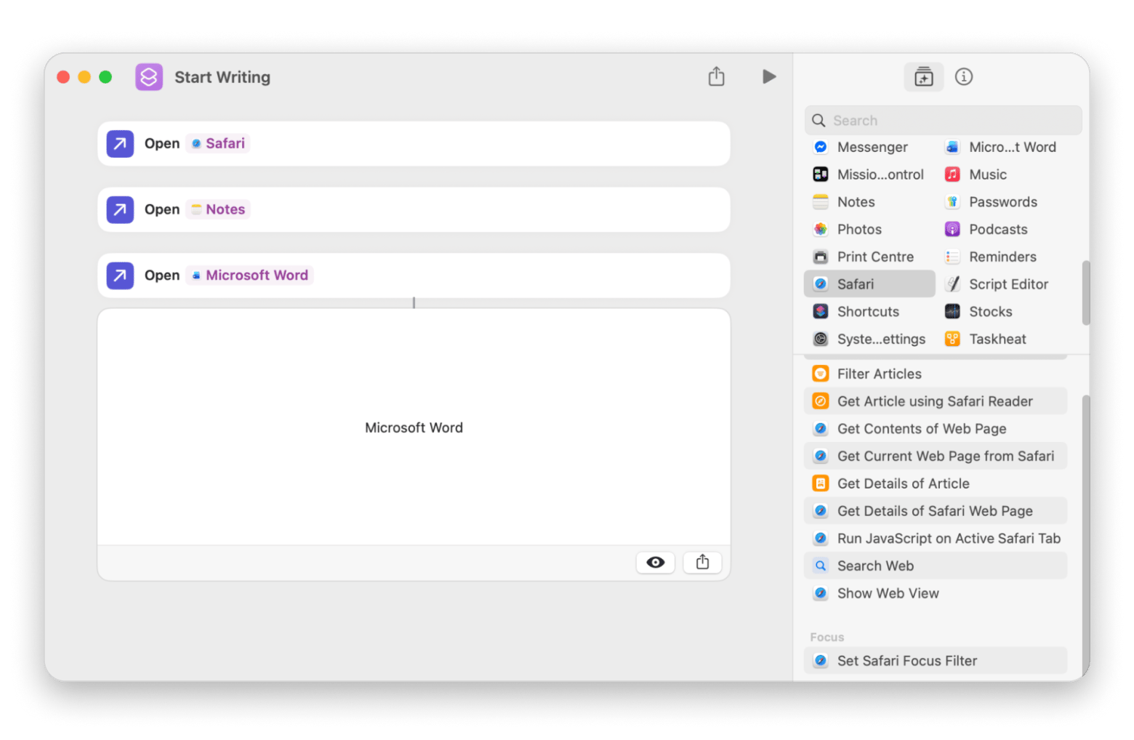Screen dimensions: 1134x740
Task: Open the shortcut details info panel
Action: point(964,76)
